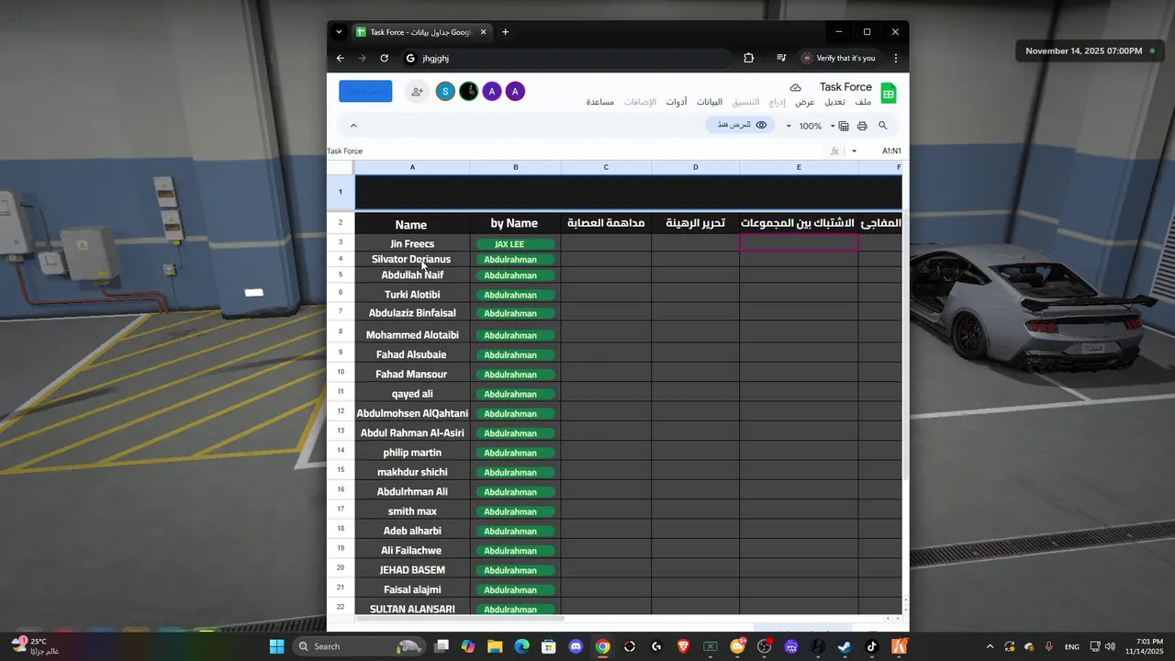Click the print icon in toolbar
This screenshot has width=1175, height=661.
pyautogui.click(x=862, y=126)
